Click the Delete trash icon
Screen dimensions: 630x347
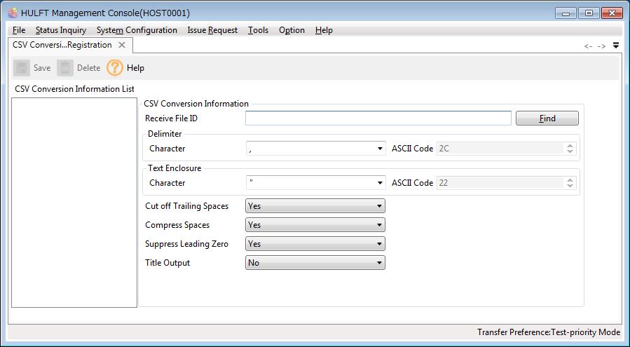pos(65,68)
